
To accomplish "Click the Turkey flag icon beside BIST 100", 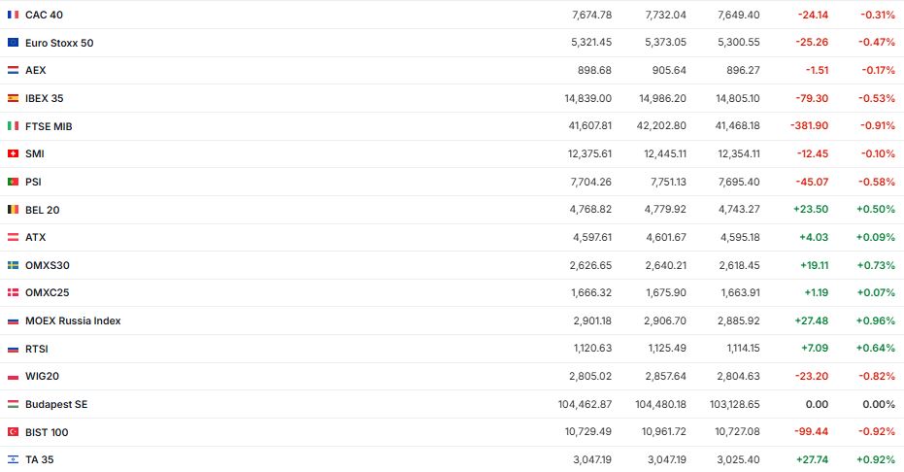I will point(13,432).
